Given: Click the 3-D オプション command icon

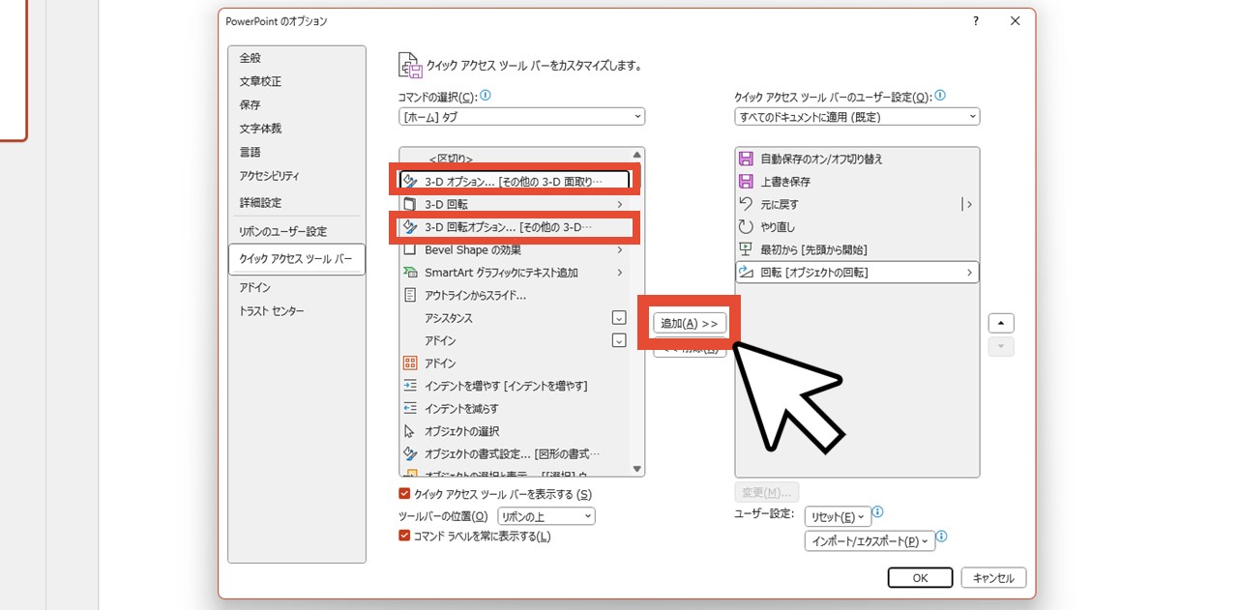Looking at the screenshot, I should (x=410, y=181).
